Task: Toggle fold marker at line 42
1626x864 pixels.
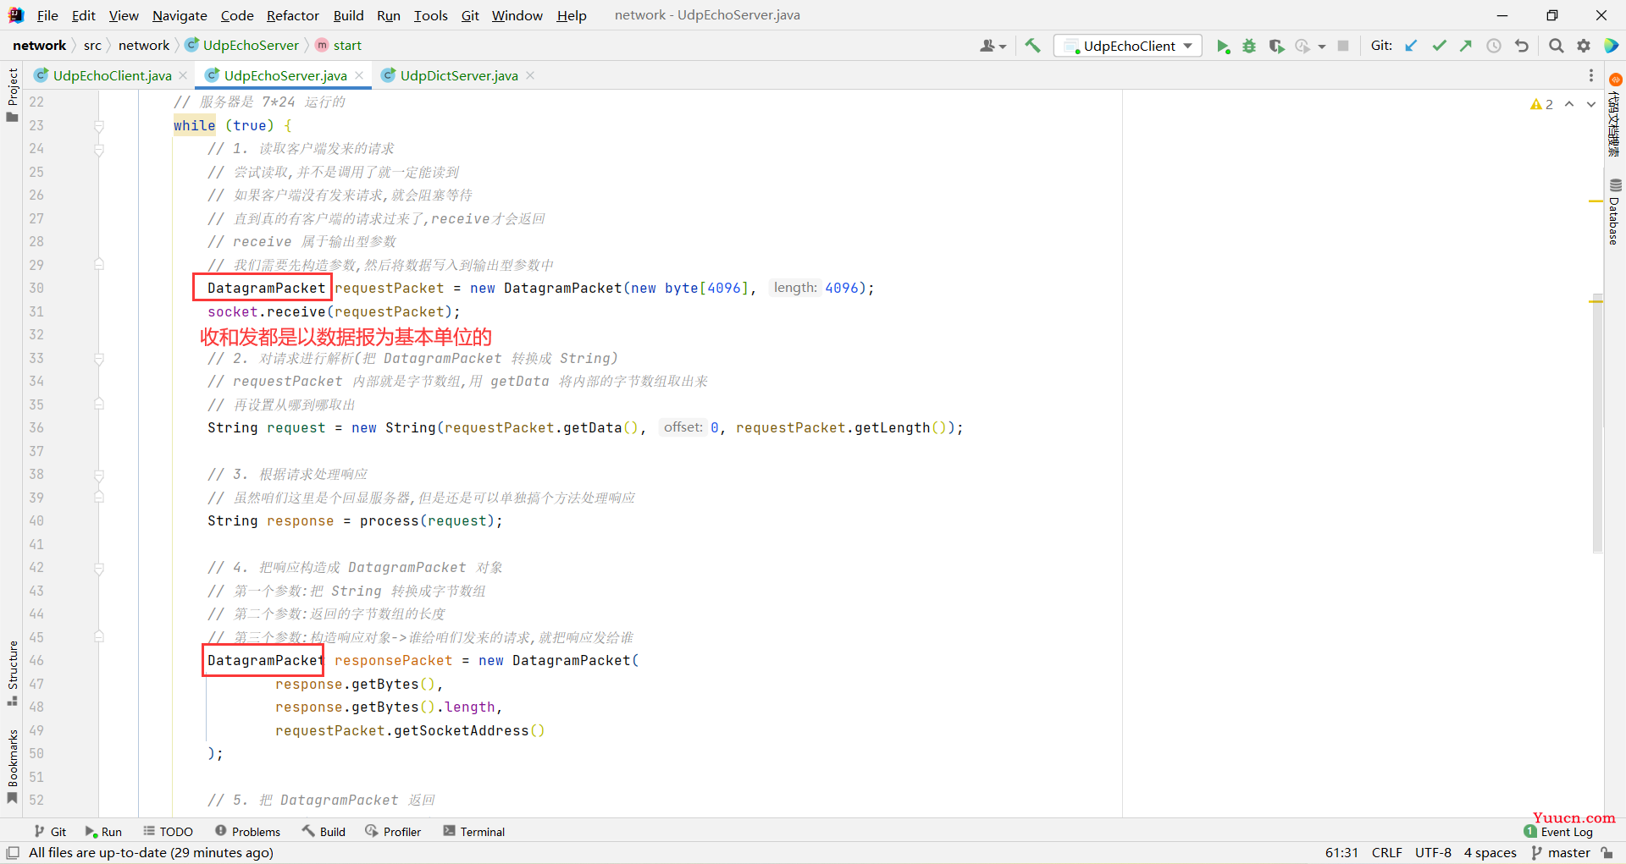Action: [99, 568]
